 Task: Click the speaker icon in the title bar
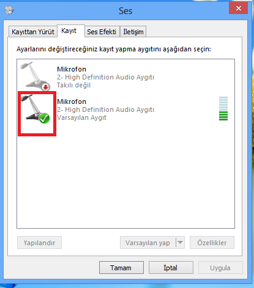pos(9,10)
